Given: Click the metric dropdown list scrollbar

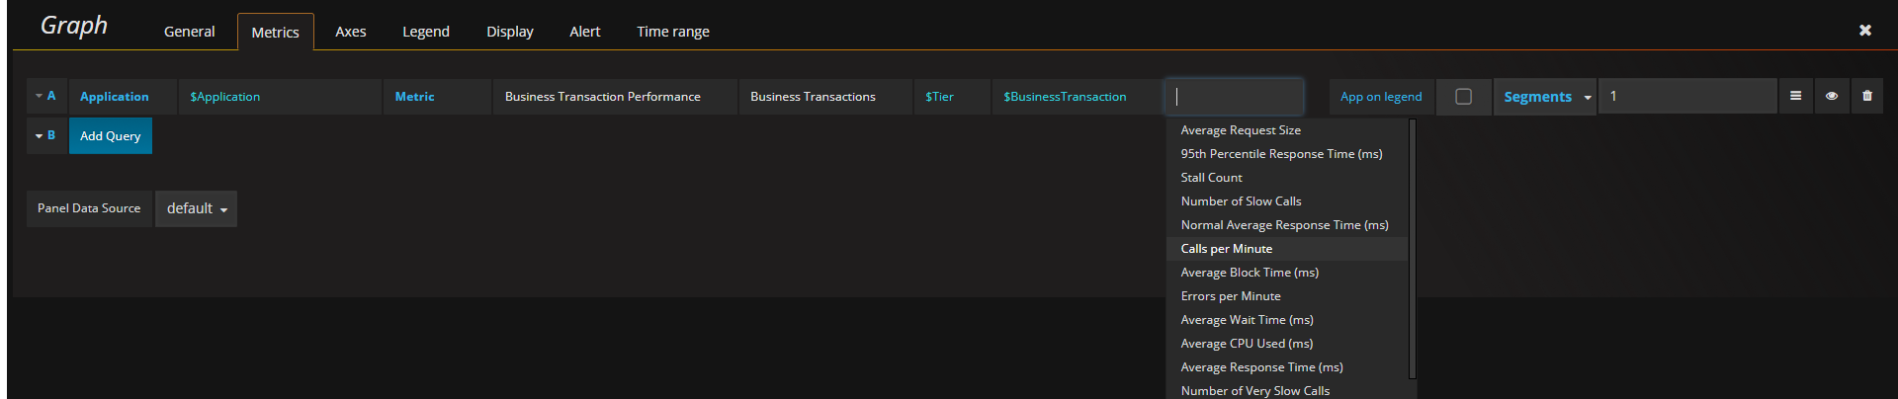Looking at the screenshot, I should click(x=1412, y=249).
